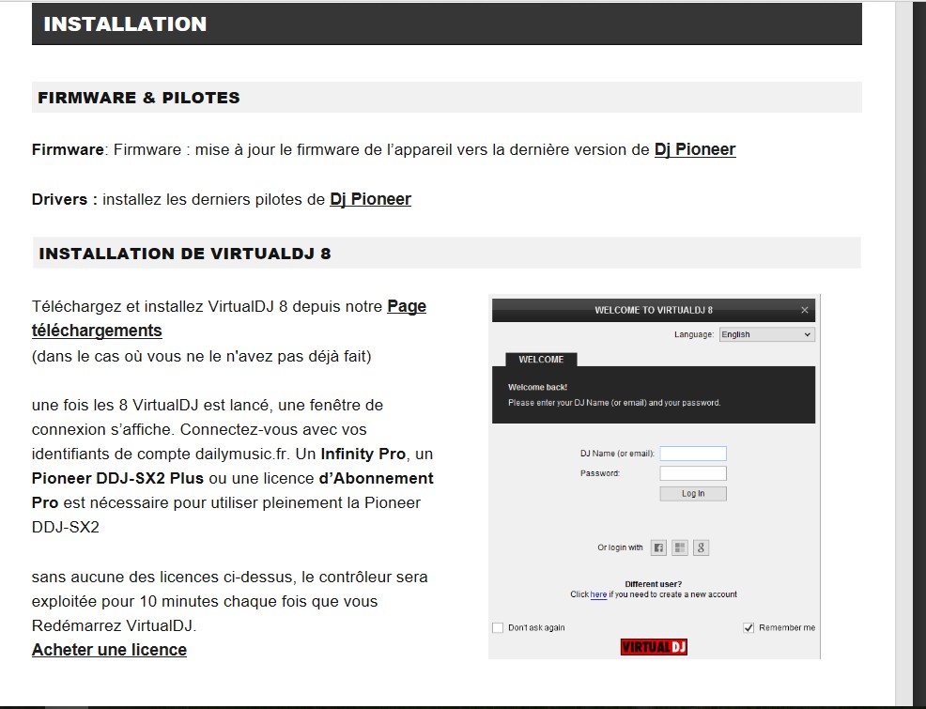Click the INSTALLATION DE VIRTUALDJ 8 heading

click(x=185, y=254)
